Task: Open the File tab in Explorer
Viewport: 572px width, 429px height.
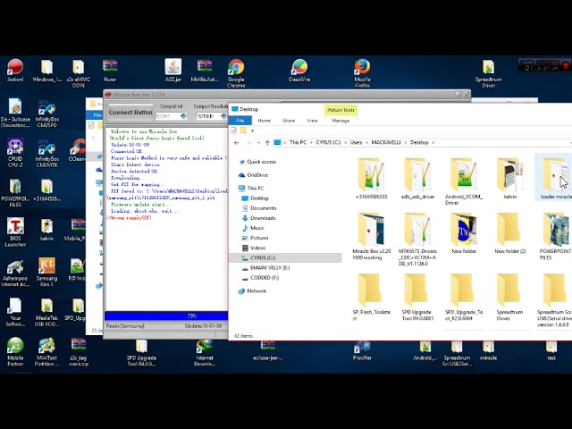Action: click(240, 121)
